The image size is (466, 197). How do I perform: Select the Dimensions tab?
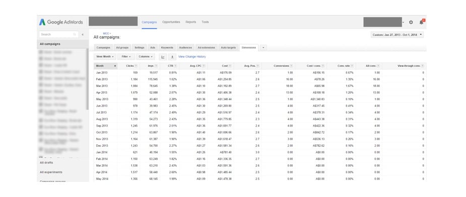pyautogui.click(x=249, y=47)
